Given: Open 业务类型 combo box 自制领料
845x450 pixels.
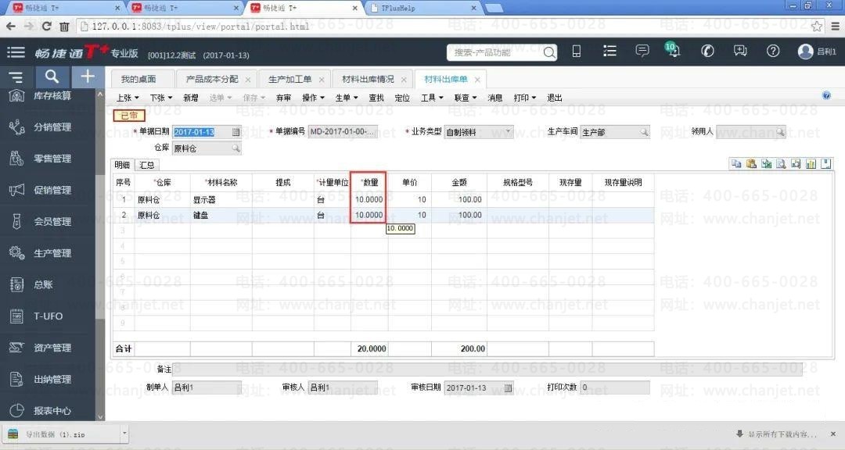Looking at the screenshot, I should (479, 132).
